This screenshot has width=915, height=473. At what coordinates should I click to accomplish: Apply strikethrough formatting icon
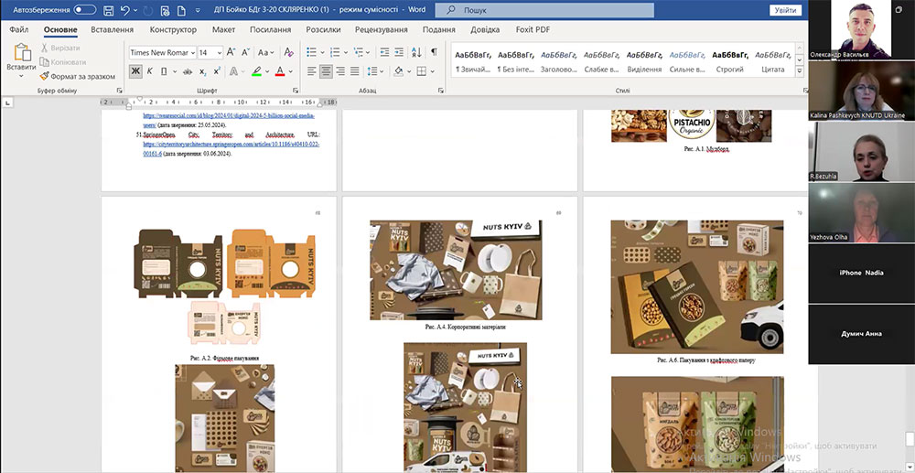point(188,71)
